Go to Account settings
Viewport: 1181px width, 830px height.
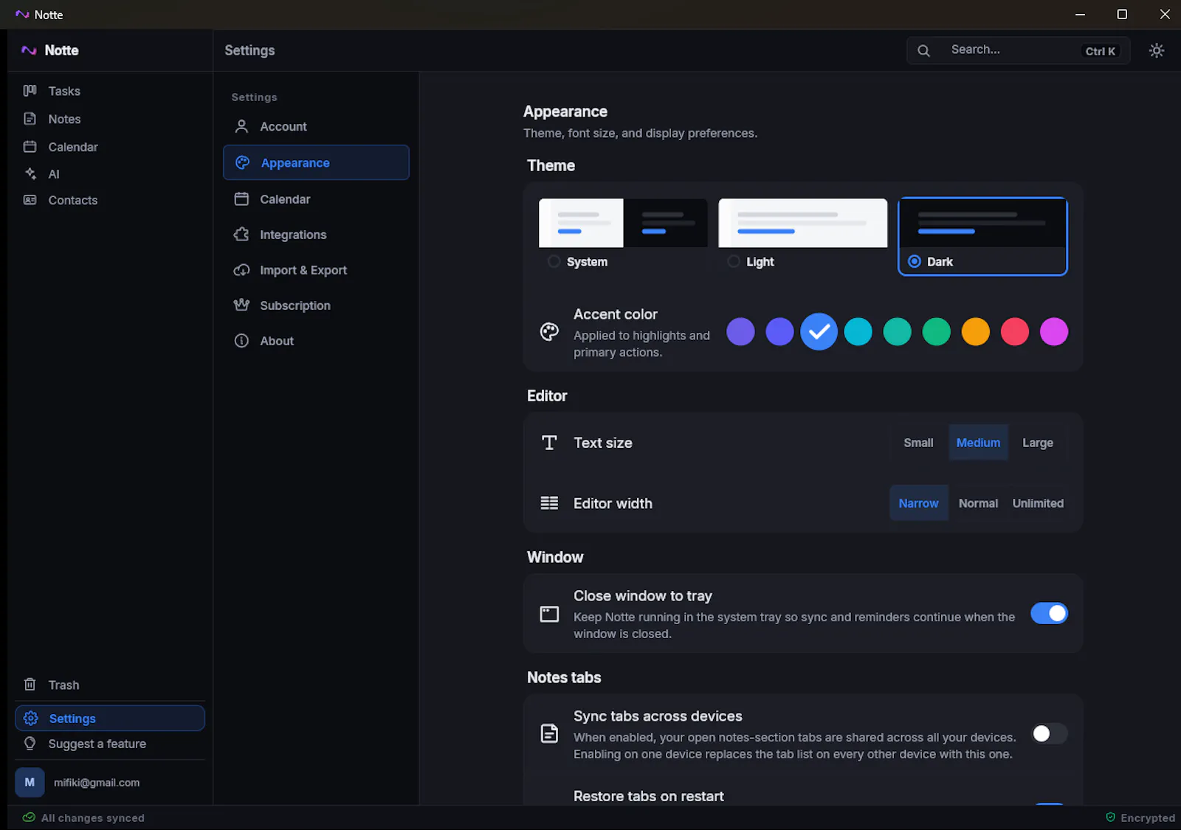[x=316, y=126]
